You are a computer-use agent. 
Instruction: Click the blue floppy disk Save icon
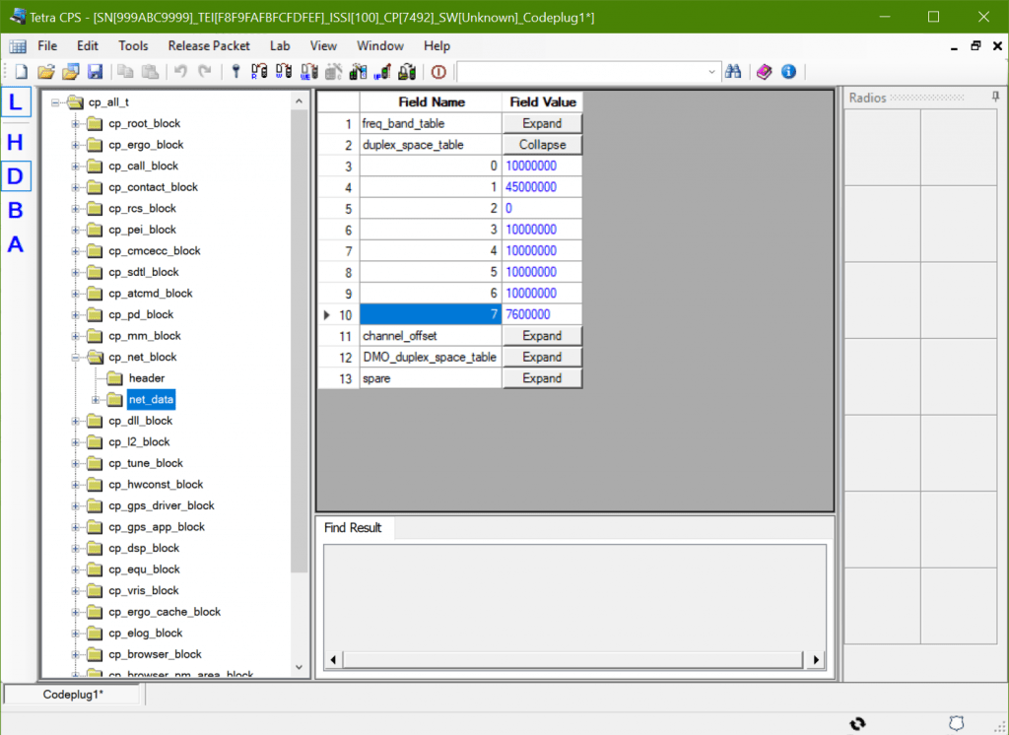[x=96, y=72]
